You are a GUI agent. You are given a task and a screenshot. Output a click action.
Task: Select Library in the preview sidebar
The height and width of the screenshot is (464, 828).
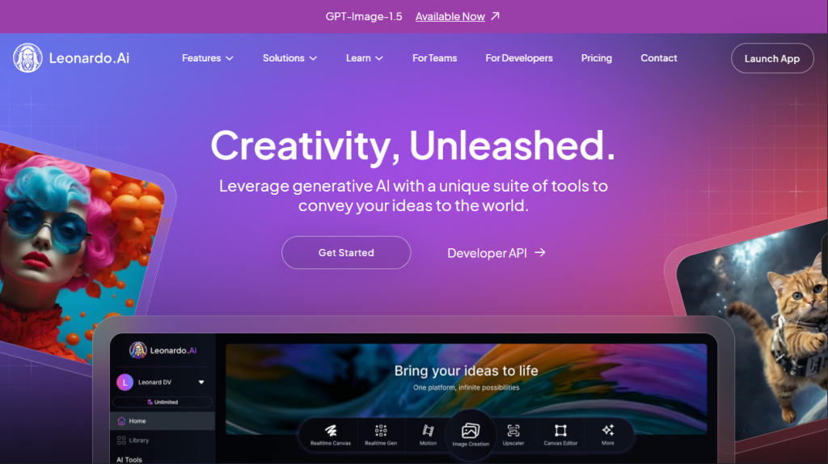pos(163,440)
